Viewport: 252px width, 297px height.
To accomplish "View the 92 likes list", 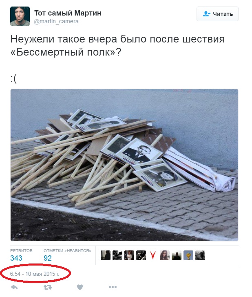I will click(47, 258).
